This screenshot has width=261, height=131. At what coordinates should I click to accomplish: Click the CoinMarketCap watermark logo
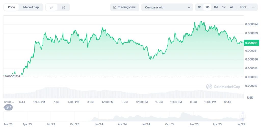pos(223,87)
